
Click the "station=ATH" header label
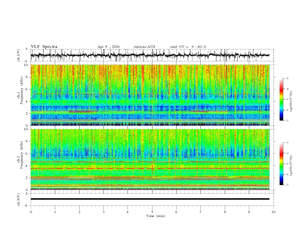144,47
